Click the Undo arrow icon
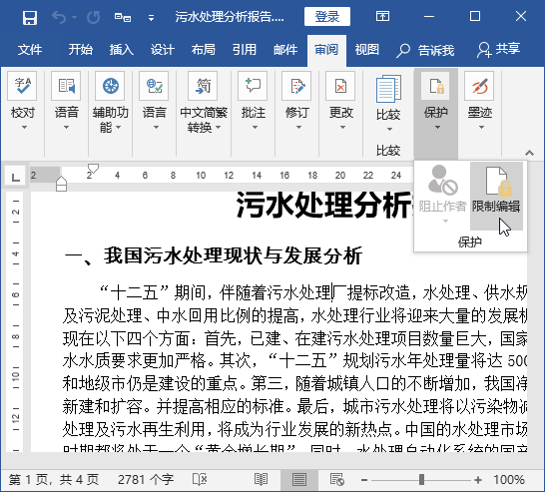The width and height of the screenshot is (545, 492). coord(58,17)
